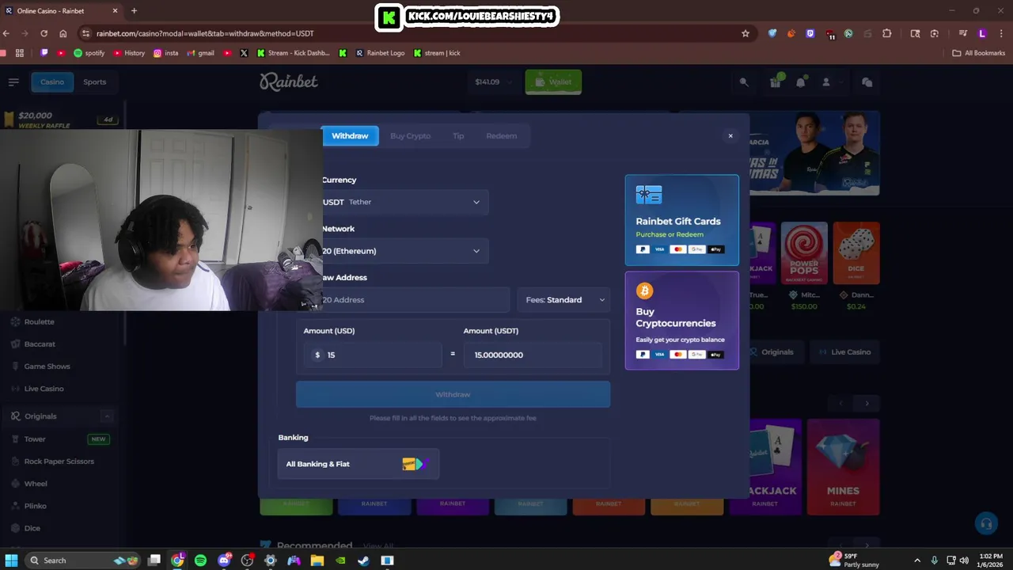Open Wheel in the sidebar
Image resolution: width=1013 pixels, height=570 pixels.
(36, 483)
